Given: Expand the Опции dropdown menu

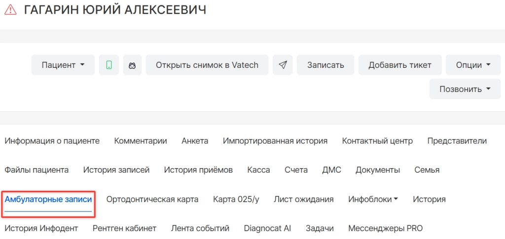Looking at the screenshot, I should click(473, 65).
